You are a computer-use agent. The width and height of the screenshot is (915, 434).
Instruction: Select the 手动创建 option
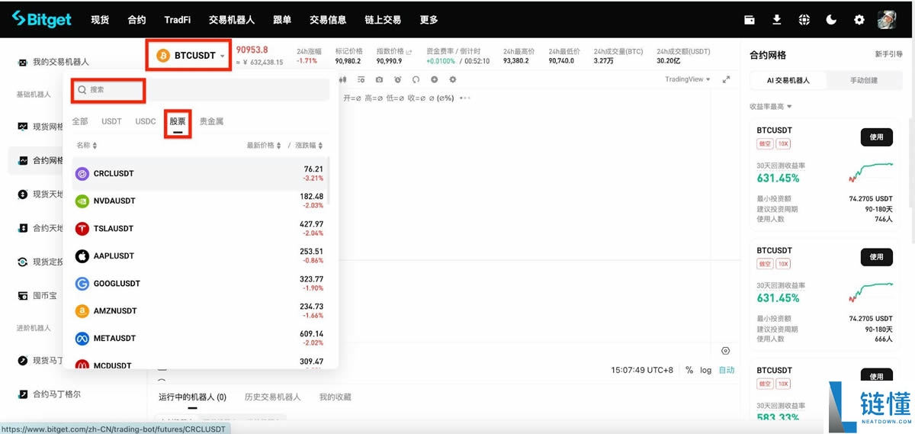point(863,80)
